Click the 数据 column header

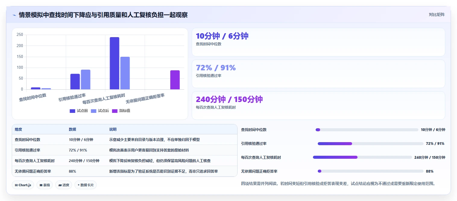[72, 129]
